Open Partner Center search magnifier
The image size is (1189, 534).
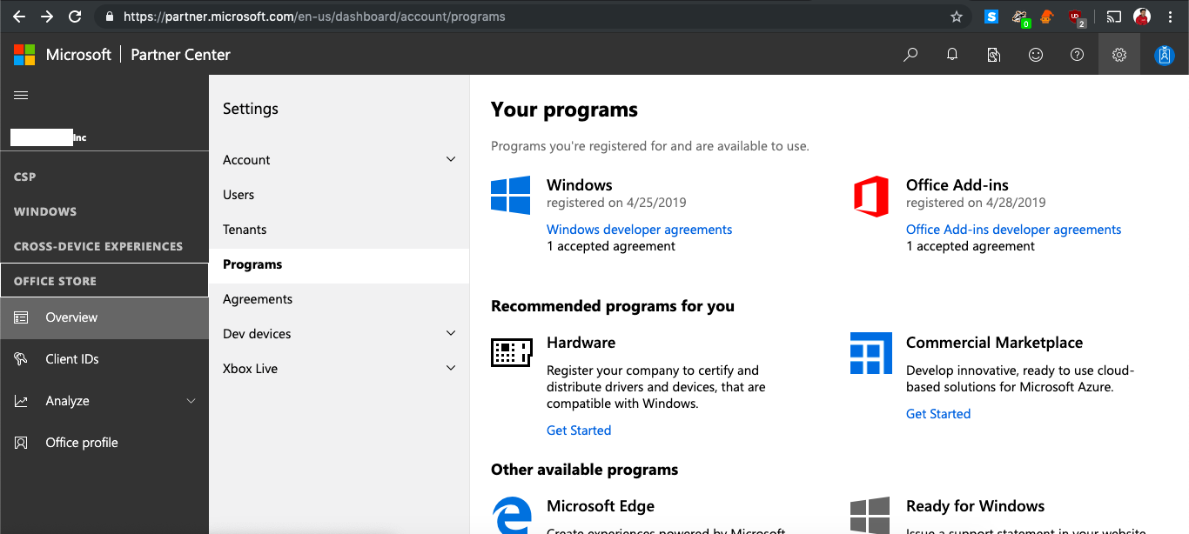coord(910,55)
